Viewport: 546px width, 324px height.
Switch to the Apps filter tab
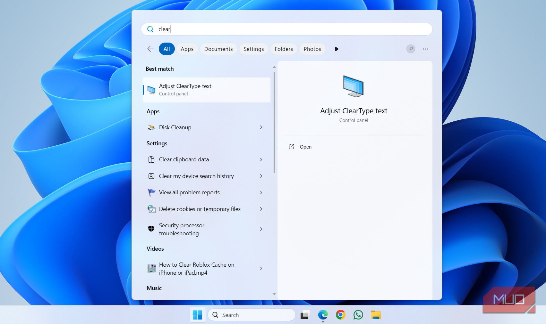coord(187,49)
